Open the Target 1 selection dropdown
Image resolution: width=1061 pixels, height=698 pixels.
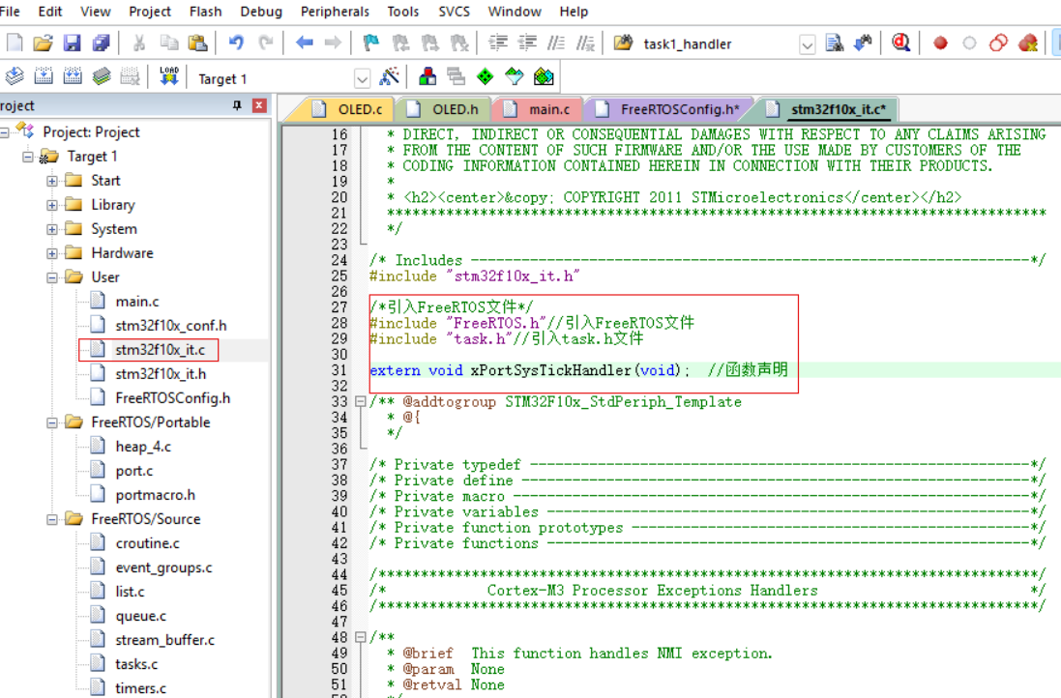[361, 75]
